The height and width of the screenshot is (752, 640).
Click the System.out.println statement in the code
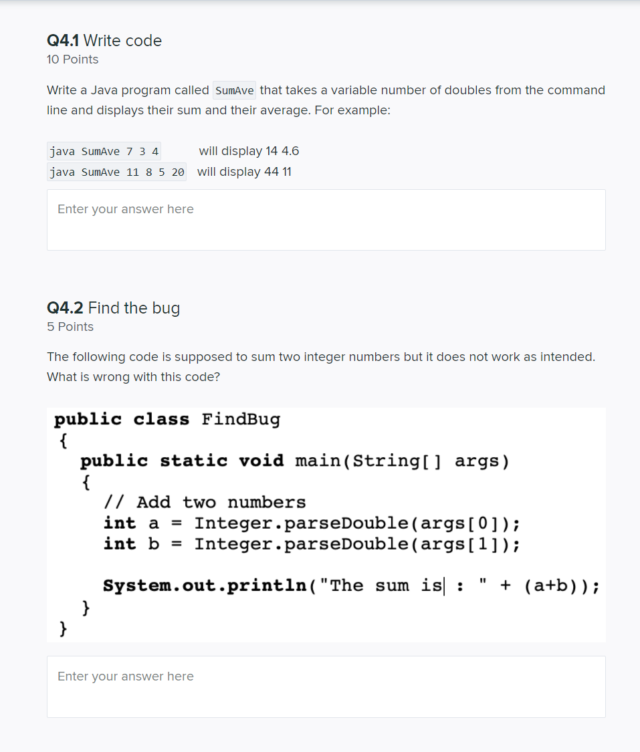pos(350,585)
